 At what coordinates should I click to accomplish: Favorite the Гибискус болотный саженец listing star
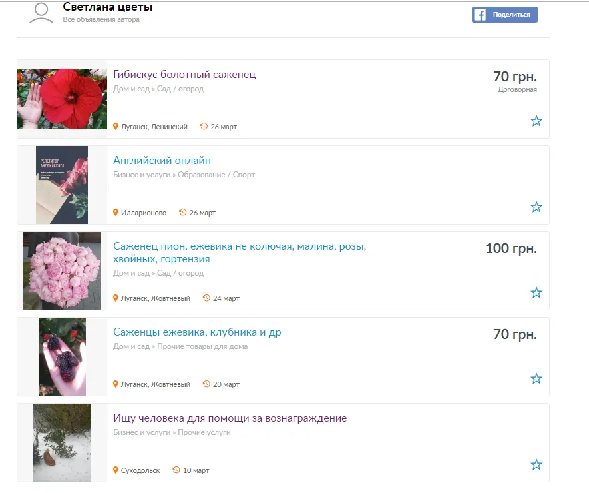(x=536, y=121)
